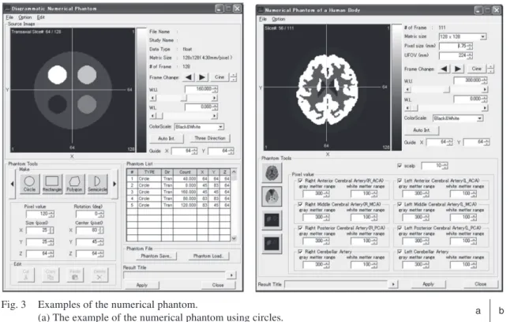Click Close in Diagrammatic window

point(218,285)
